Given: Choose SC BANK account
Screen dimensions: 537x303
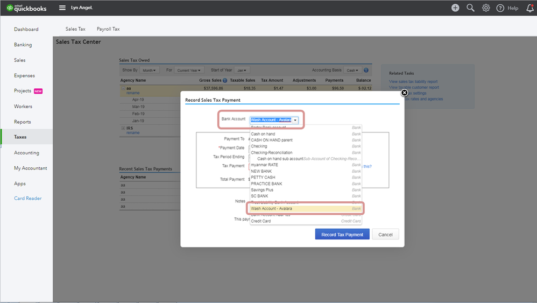Looking at the screenshot, I should tap(306, 196).
